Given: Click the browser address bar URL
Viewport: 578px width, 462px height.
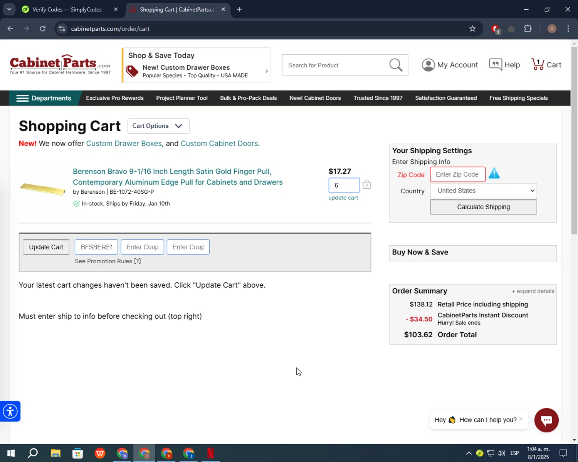Looking at the screenshot, I should [x=110, y=29].
